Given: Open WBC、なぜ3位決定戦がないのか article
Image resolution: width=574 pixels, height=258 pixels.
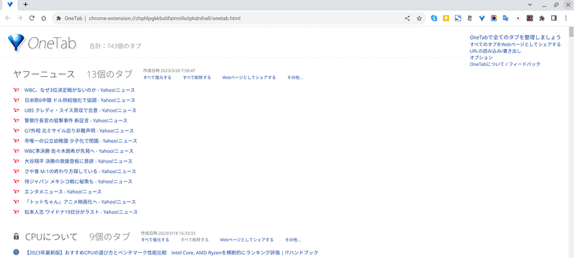Looking at the screenshot, I should [79, 90].
